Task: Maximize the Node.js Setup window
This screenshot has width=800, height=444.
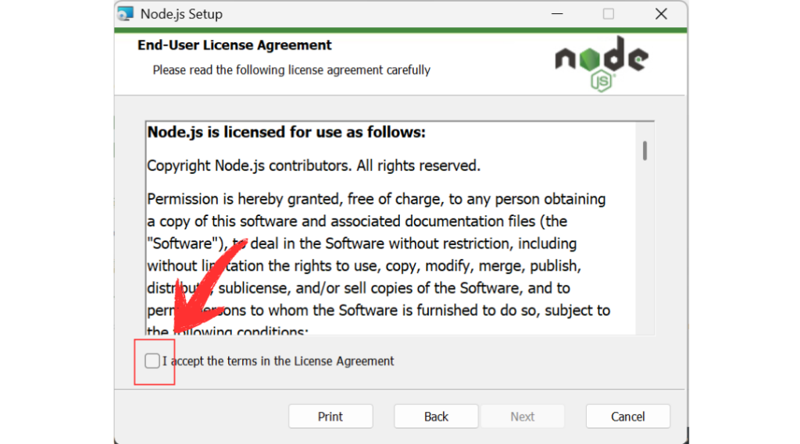Action: pyautogui.click(x=609, y=14)
